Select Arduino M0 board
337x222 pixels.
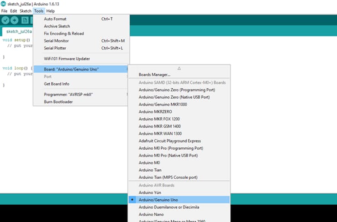(x=179, y=163)
